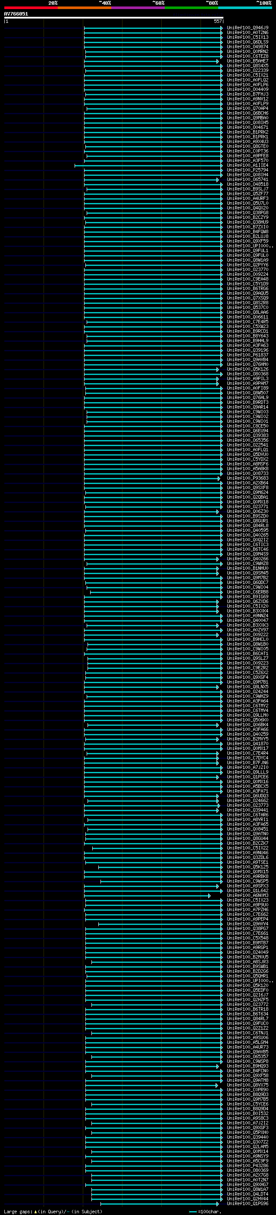This screenshot has width=276, height=1215.
Task: View hit UniRef100_P25794
Action: click(248, 170)
